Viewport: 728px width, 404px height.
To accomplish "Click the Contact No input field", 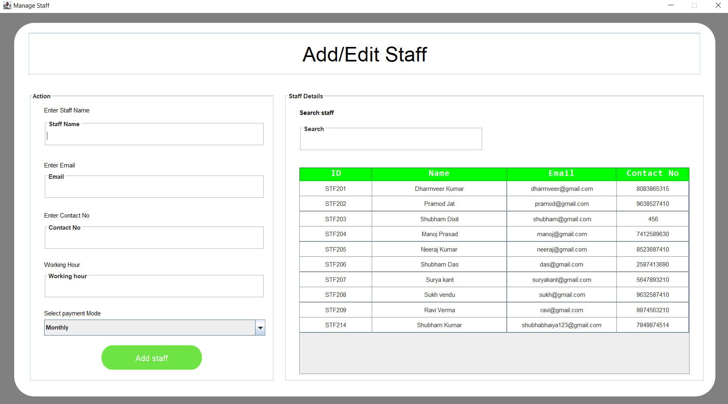I will pos(154,239).
